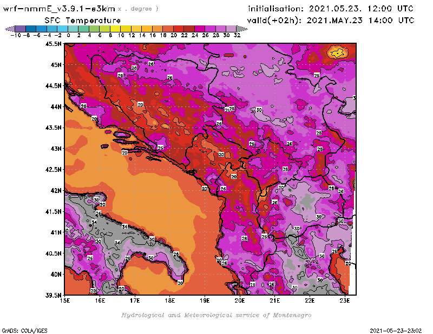Image resolution: width=433 pixels, height=334 pixels.
Task: Click the dark blue -8 to -6 legend swatch
Action: click(x=31, y=29)
